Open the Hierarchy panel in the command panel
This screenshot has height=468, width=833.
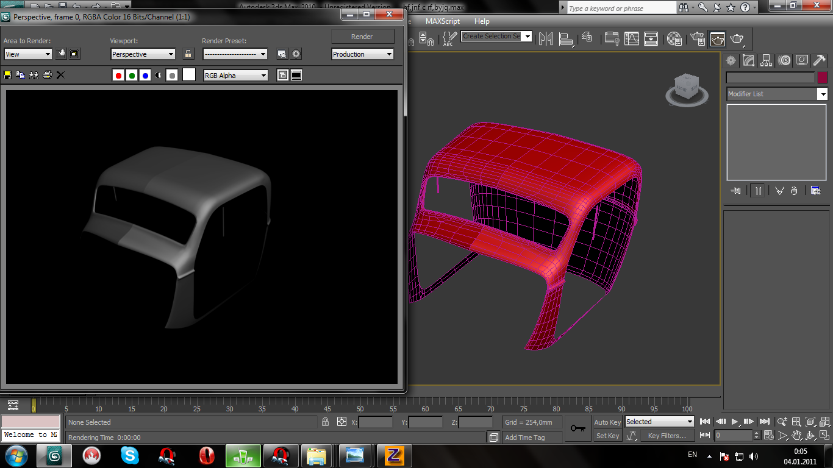tap(767, 60)
